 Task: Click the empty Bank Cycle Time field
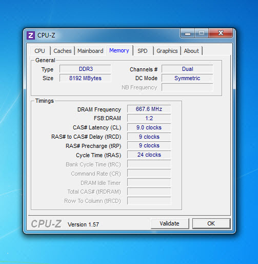coord(149,164)
